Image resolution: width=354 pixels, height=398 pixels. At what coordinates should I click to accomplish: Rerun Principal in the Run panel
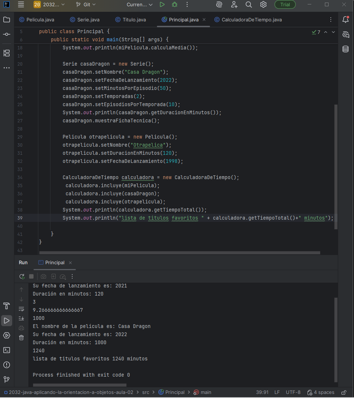point(22,276)
